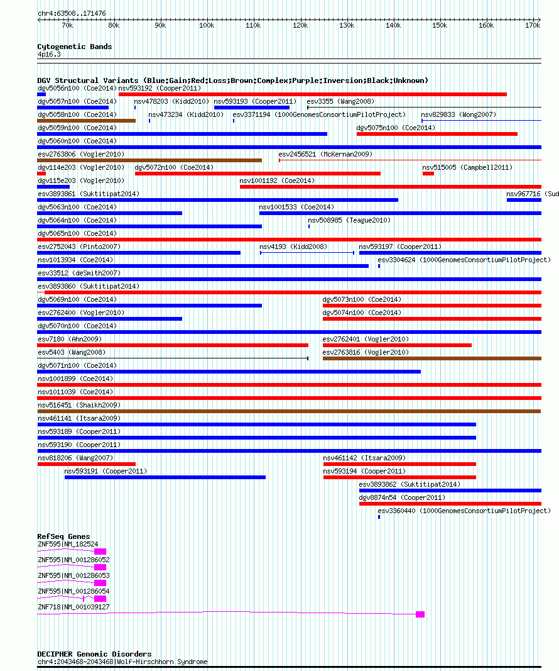Click the nsv461141 (Itsara2009) blue bar
Viewport: 559px width, 671px height.
tap(257, 424)
